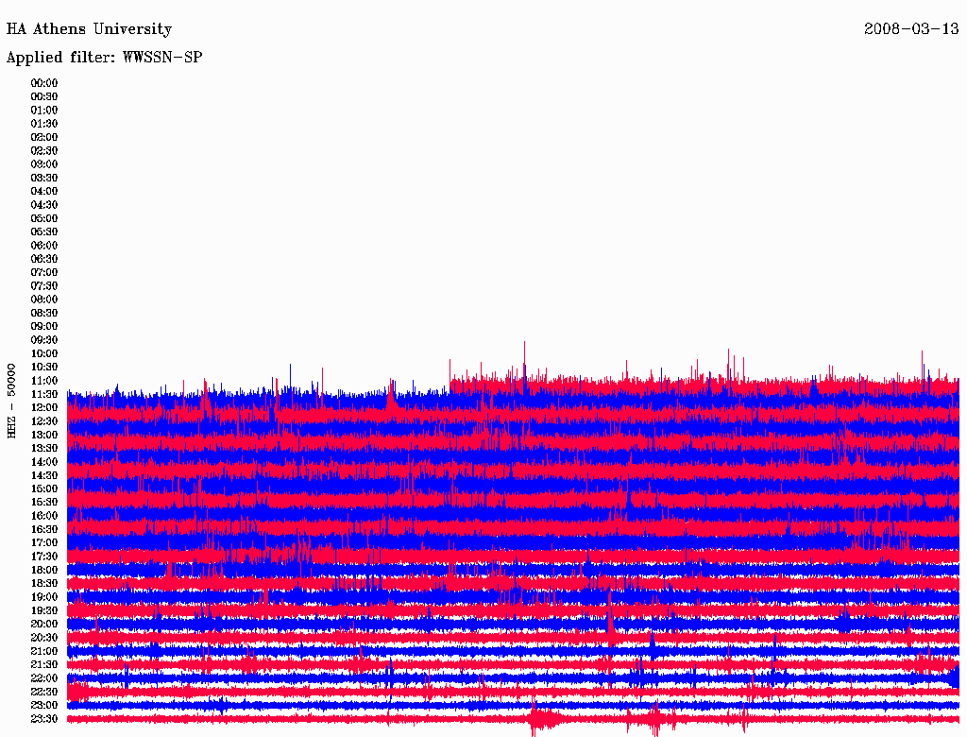Click the HHZ - 50000 vertical axis label

[x=12, y=400]
